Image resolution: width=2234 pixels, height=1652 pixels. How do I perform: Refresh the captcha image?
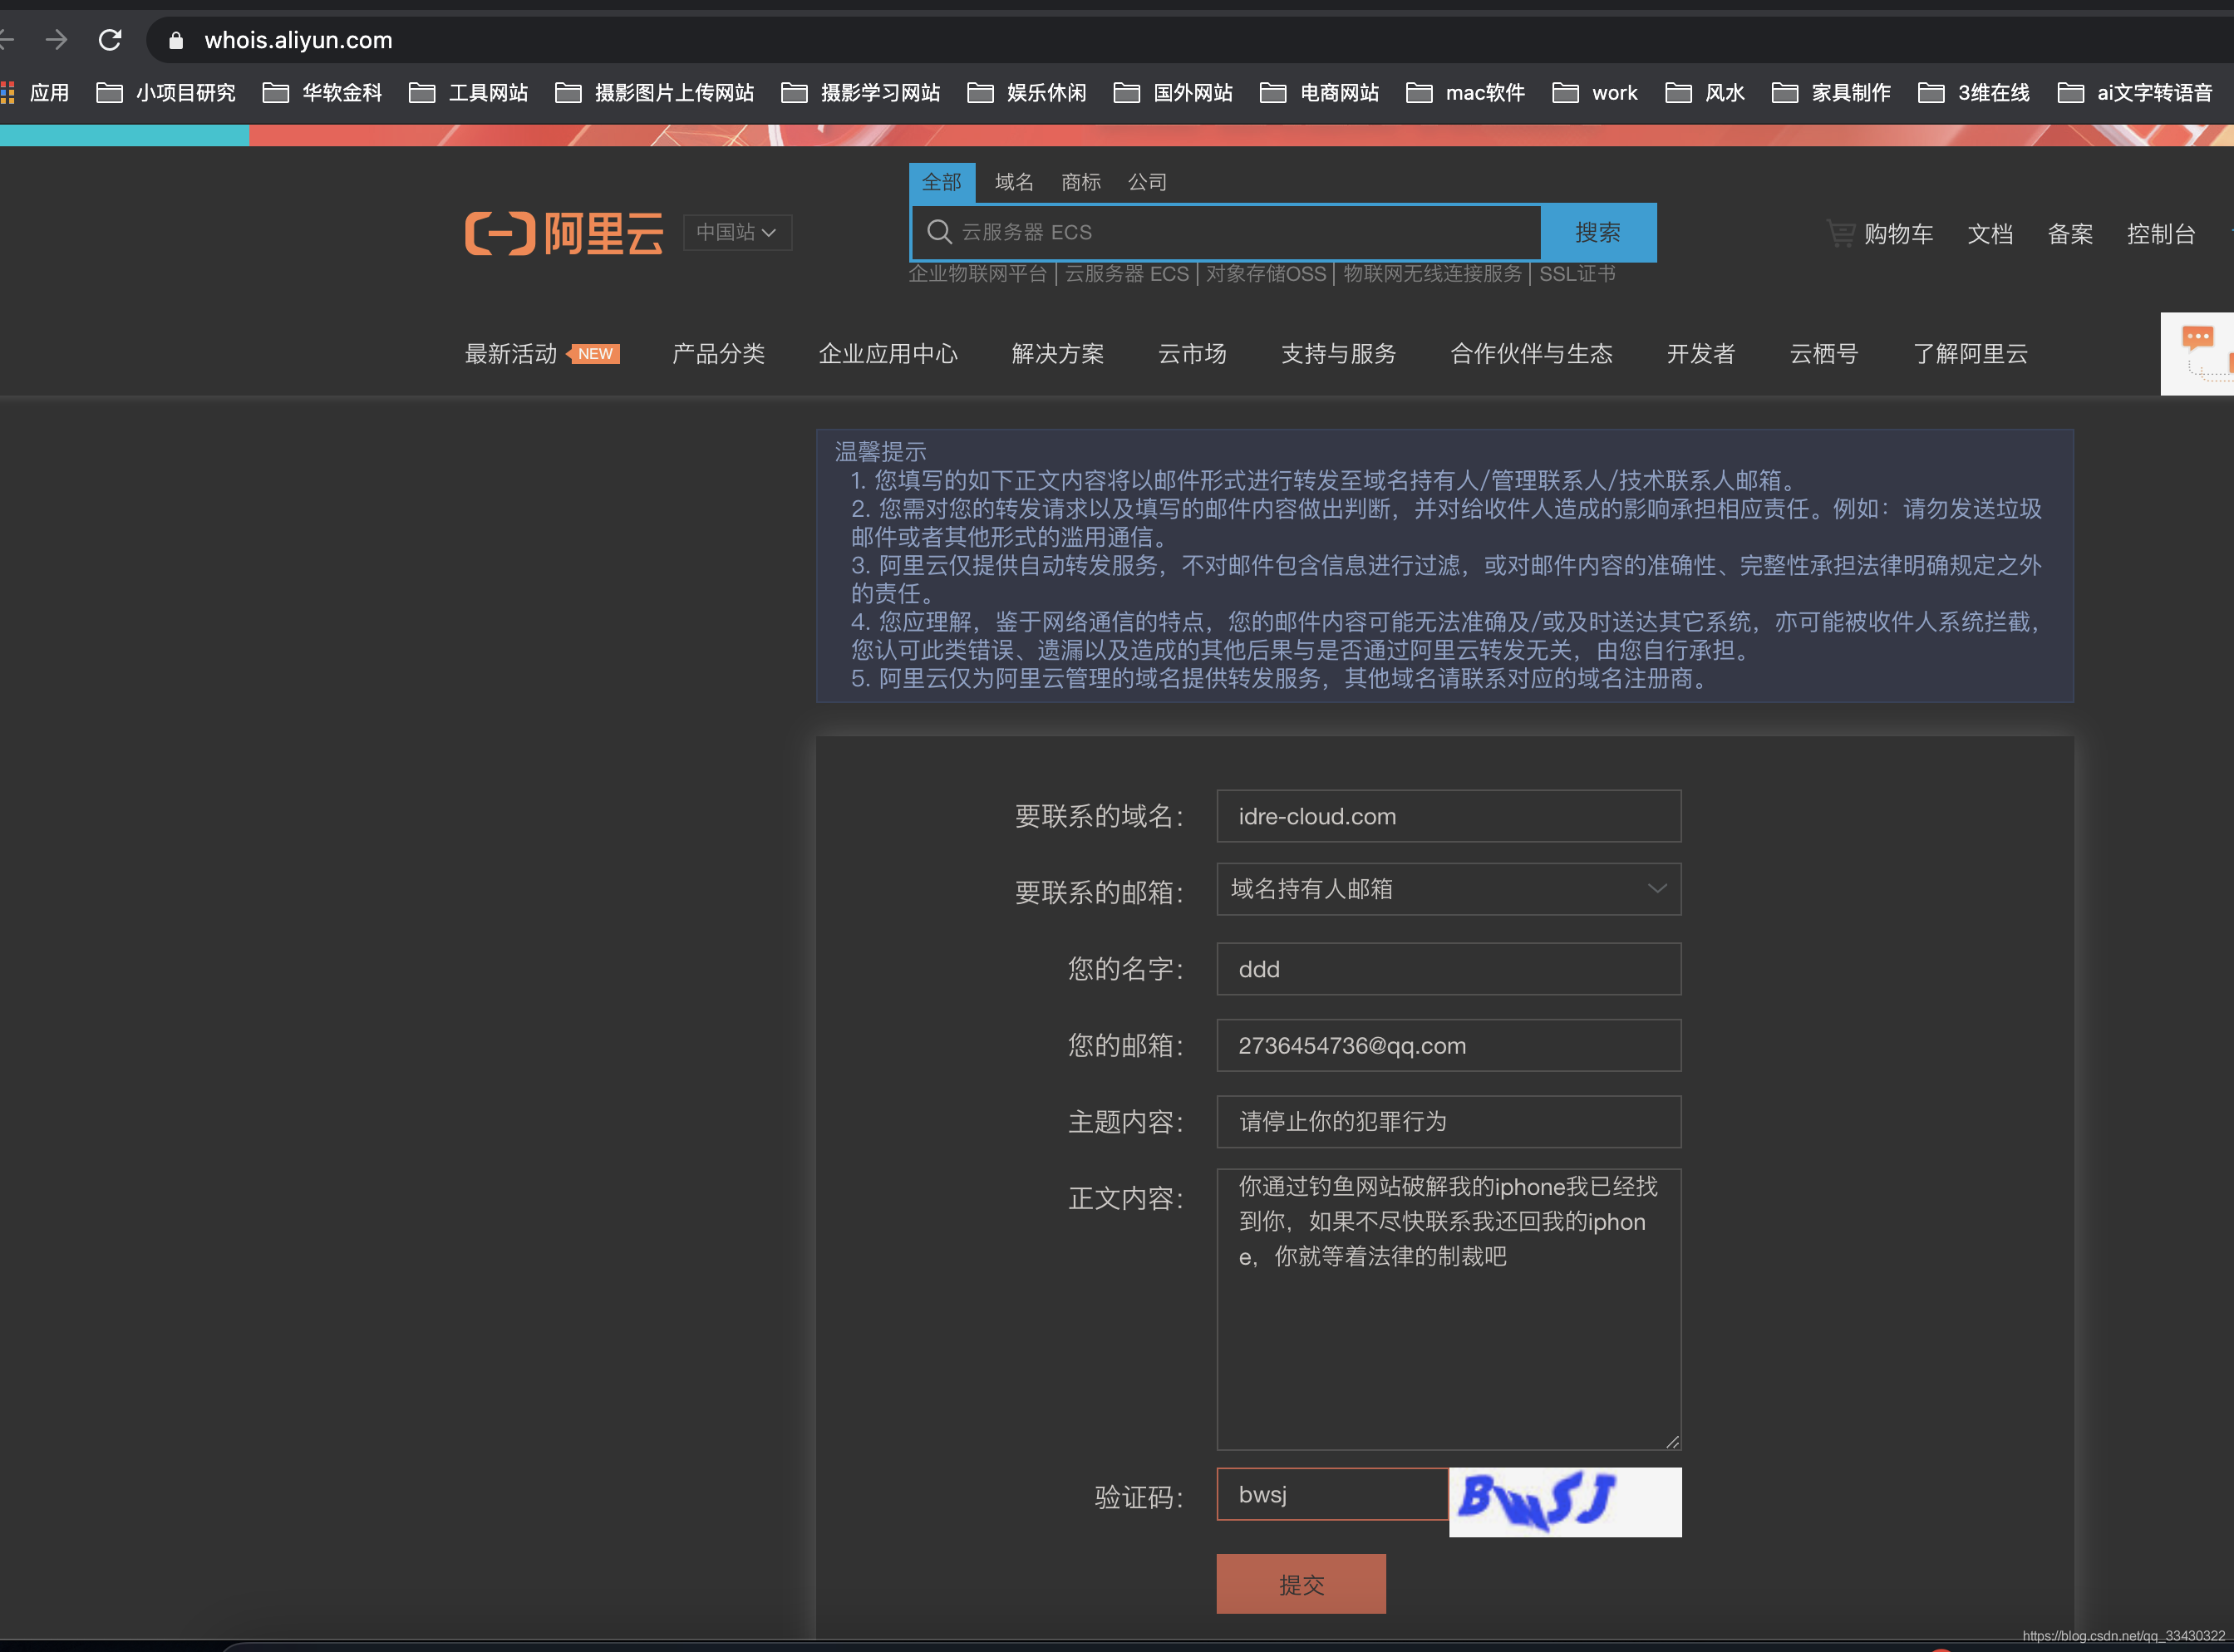tap(1565, 1501)
